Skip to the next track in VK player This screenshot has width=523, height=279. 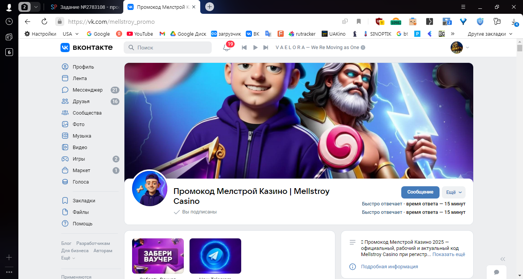tap(266, 48)
